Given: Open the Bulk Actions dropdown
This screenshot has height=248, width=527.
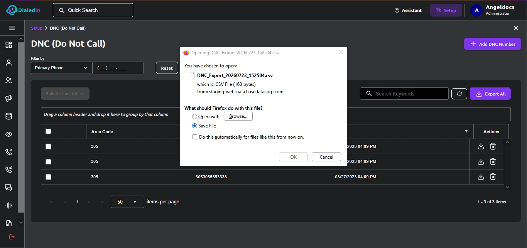Looking at the screenshot, I should tap(65, 94).
